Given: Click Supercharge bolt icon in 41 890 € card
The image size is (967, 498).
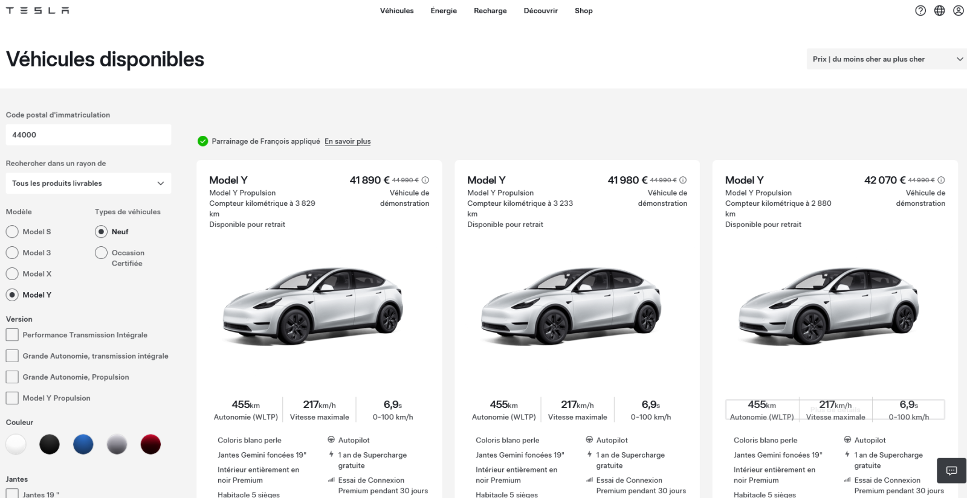Looking at the screenshot, I should pyautogui.click(x=331, y=455).
